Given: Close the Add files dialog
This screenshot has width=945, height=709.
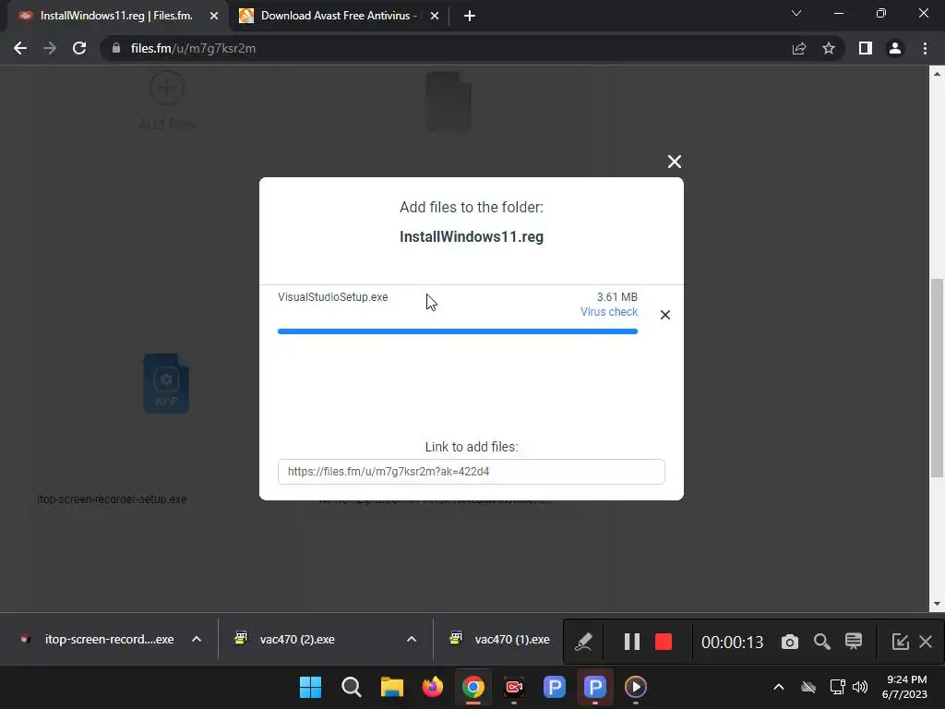Looking at the screenshot, I should [675, 162].
